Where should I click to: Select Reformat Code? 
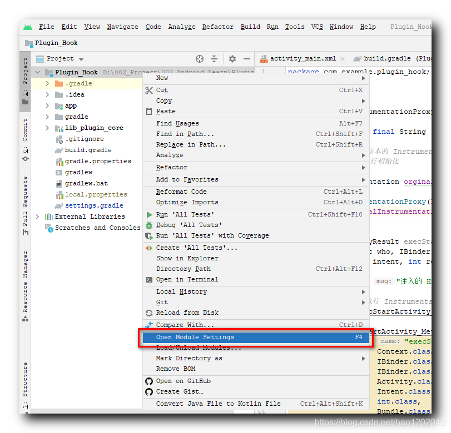pos(256,192)
